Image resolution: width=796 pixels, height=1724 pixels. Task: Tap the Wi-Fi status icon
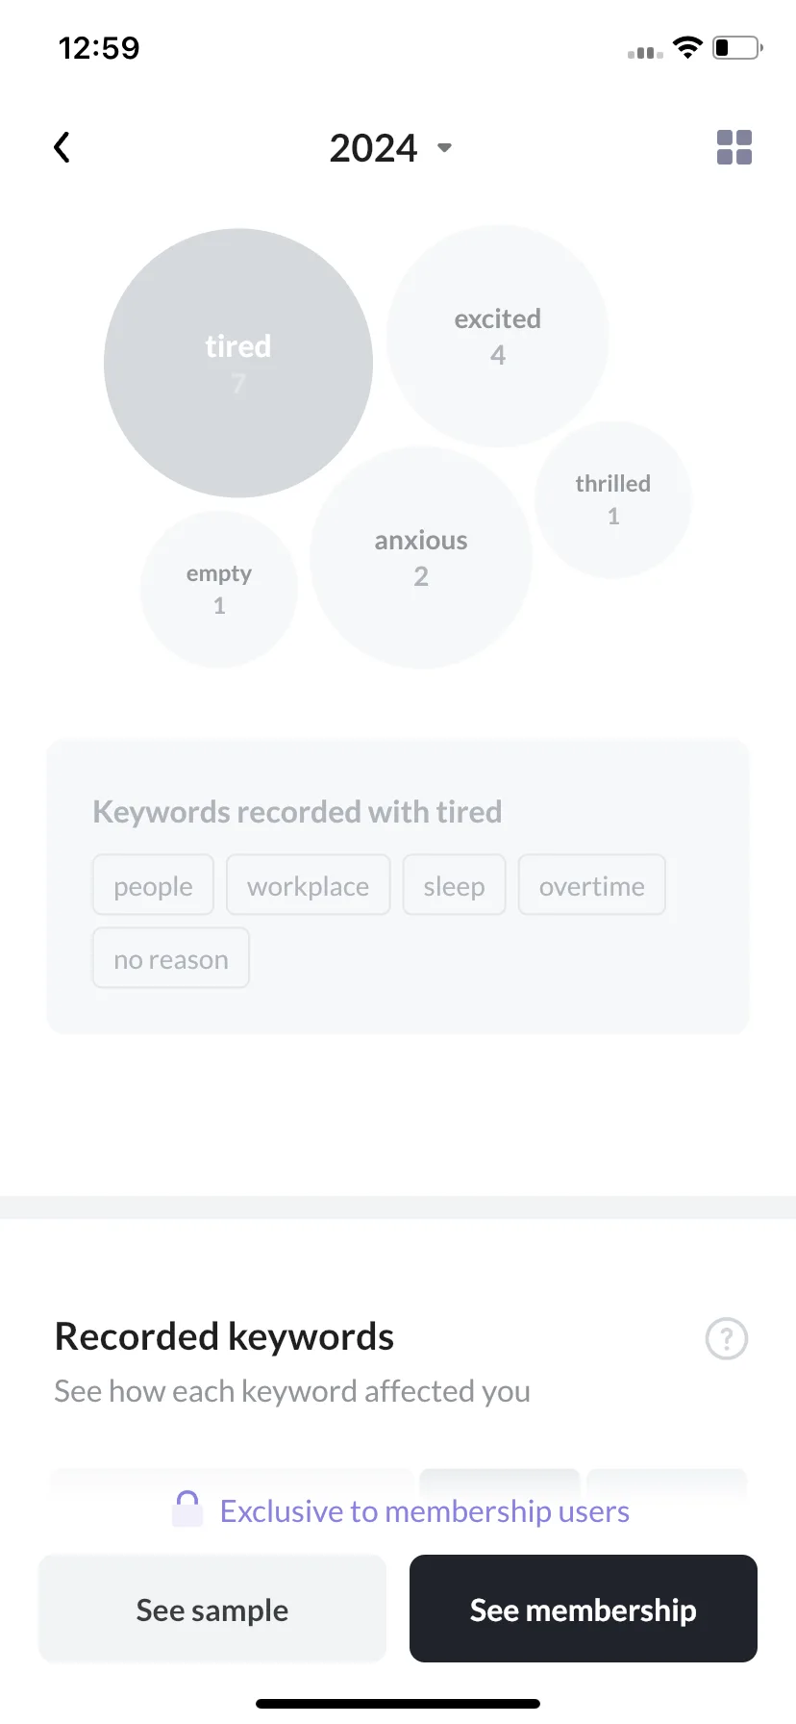[687, 47]
